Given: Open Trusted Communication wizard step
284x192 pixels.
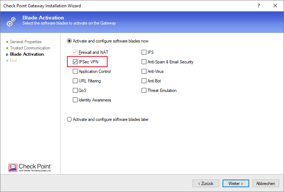Looking at the screenshot, I should coord(30,48).
